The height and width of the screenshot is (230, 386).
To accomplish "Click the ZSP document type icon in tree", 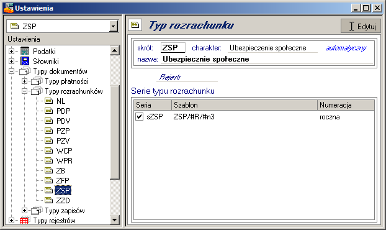I will 49,190.
